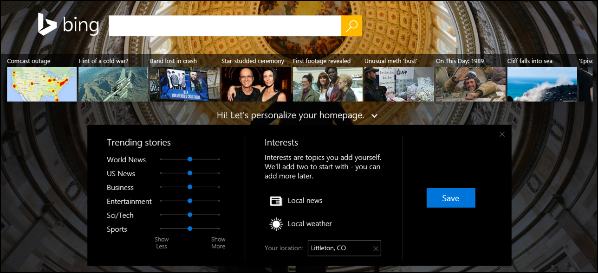Click the US News slider handle

click(x=190, y=173)
